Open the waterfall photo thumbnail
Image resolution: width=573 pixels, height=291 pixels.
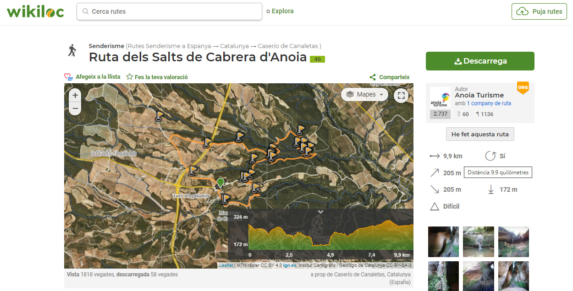[x=478, y=242]
